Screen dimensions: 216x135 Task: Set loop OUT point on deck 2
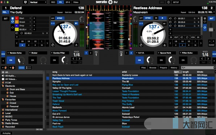click(176, 37)
